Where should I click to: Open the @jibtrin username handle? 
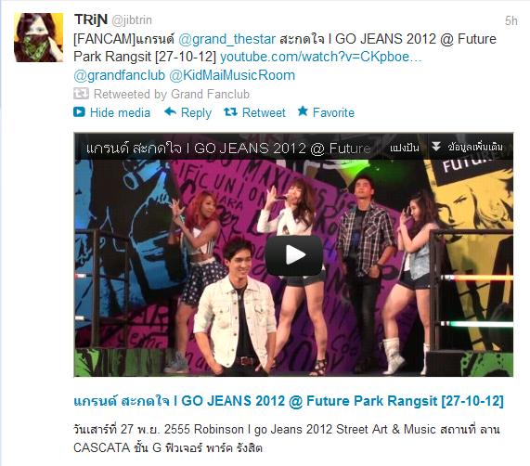[x=132, y=20]
